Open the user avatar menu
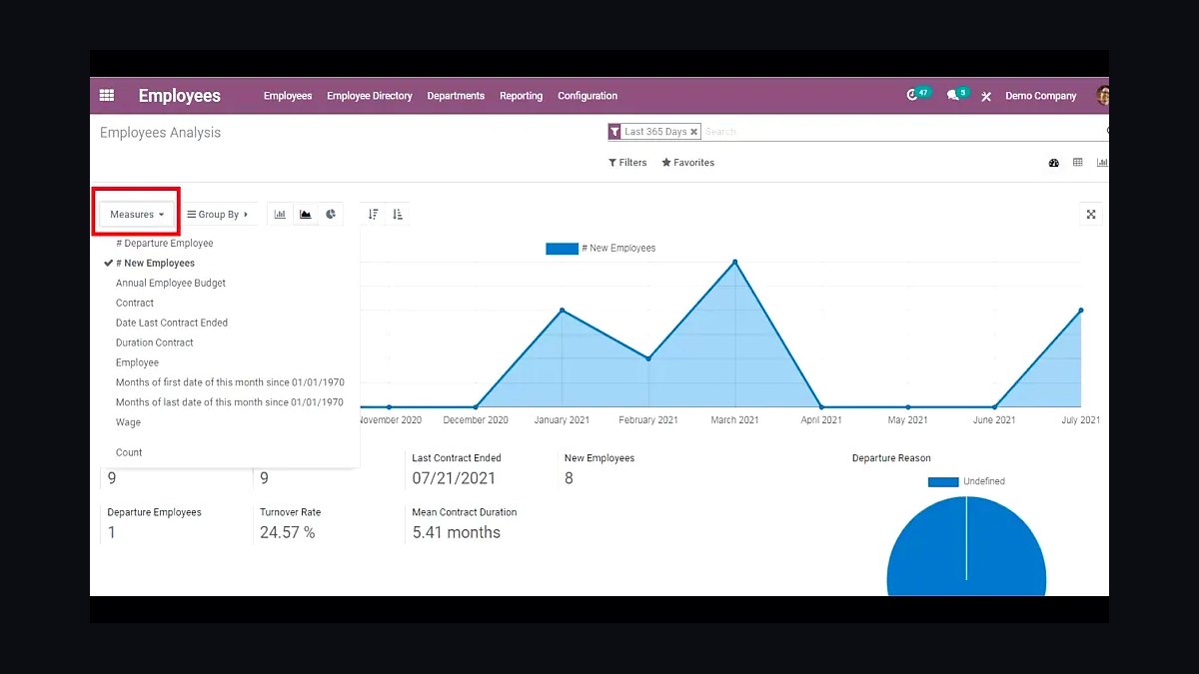This screenshot has width=1199, height=674. 1103,96
